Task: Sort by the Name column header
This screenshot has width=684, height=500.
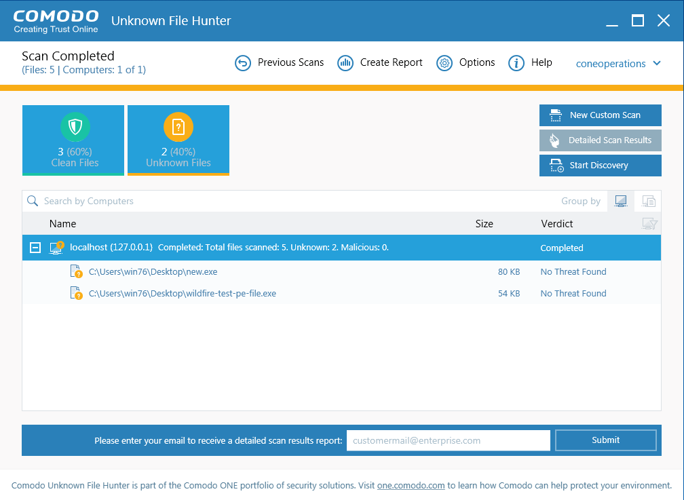Action: point(63,224)
